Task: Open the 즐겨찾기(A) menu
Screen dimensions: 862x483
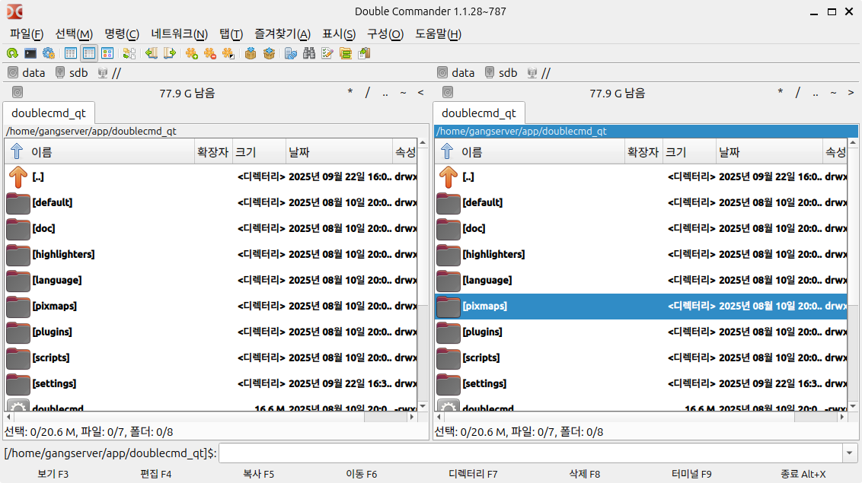Action: point(282,34)
